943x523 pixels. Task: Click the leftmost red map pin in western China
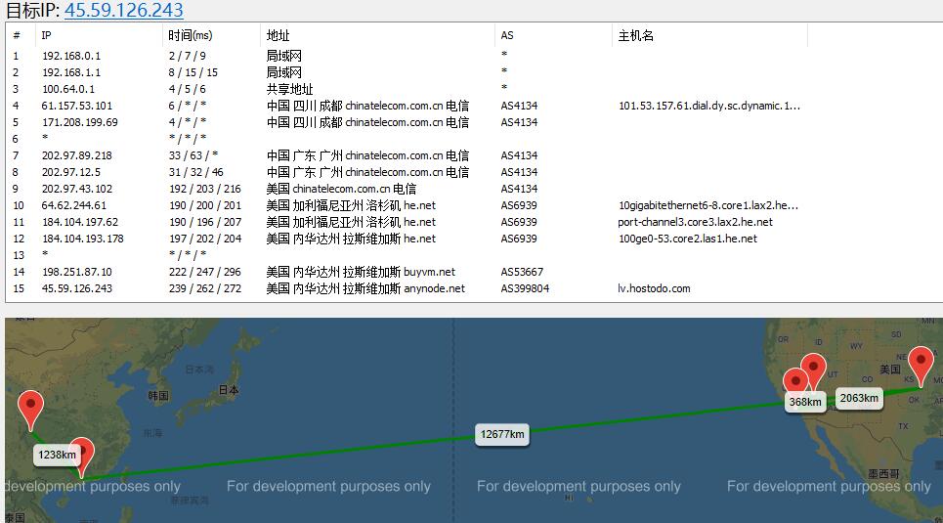point(30,410)
